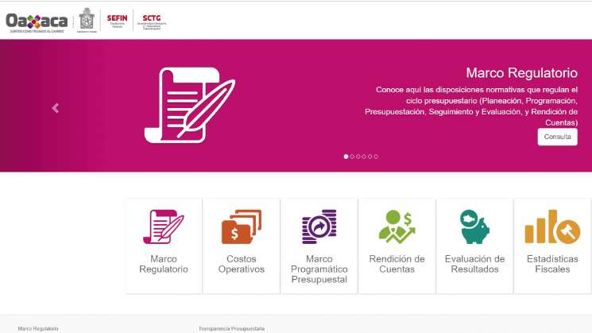Open the Marco Regulatorio card label
The image size is (592, 333).
[x=164, y=264]
